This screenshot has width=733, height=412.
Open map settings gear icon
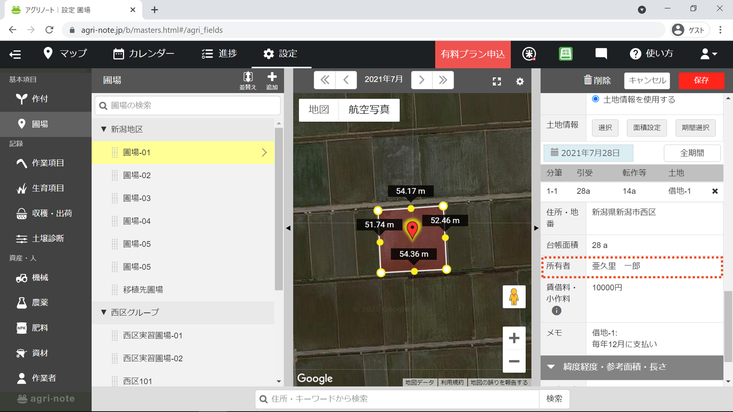520,81
